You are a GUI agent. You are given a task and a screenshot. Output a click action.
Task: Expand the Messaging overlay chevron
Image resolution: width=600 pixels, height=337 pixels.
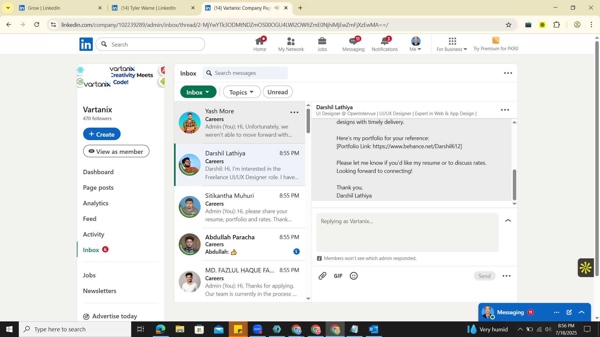pos(582,312)
